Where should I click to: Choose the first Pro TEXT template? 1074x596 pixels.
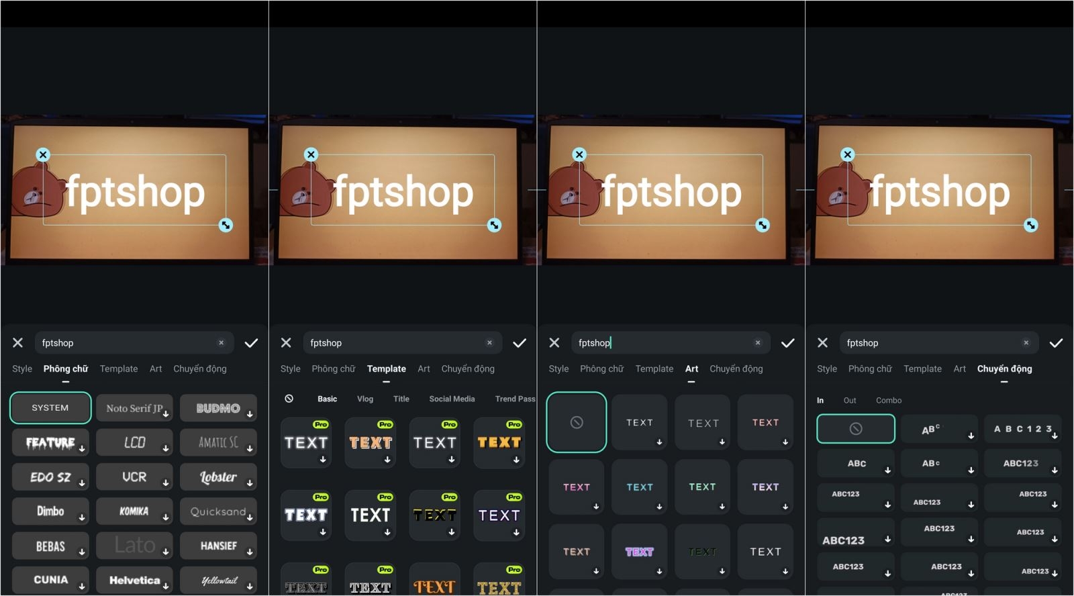point(306,443)
